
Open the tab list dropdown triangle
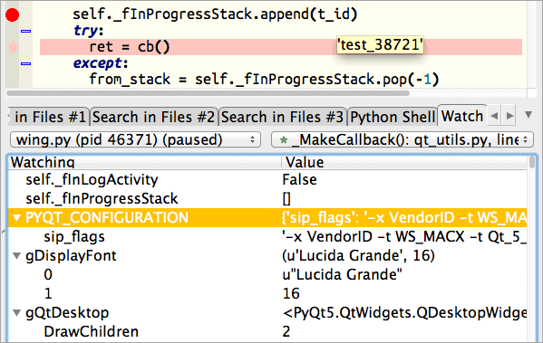[x=528, y=114]
